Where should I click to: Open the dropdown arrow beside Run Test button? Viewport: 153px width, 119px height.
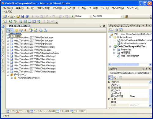(x=12, y=30)
